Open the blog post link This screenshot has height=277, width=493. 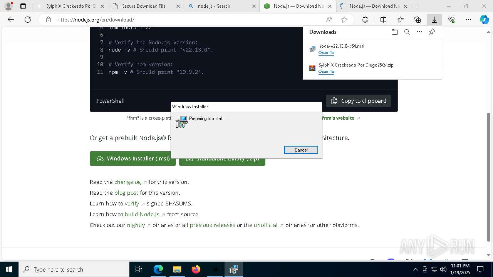126,193
